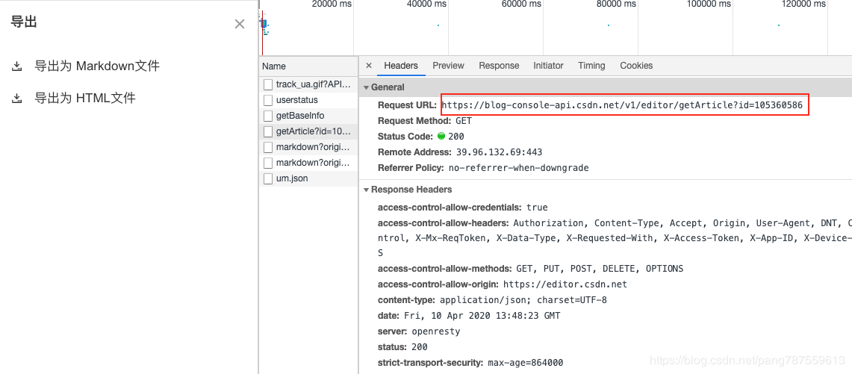Screen dimensions: 852x374
Task: Click the 40000 ms timeline marker
Action: tap(426, 4)
